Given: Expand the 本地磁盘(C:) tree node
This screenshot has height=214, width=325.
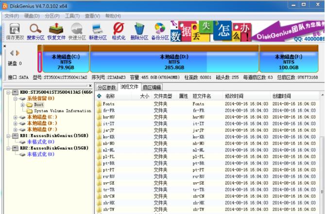Looking at the screenshot, I should point(15,117).
